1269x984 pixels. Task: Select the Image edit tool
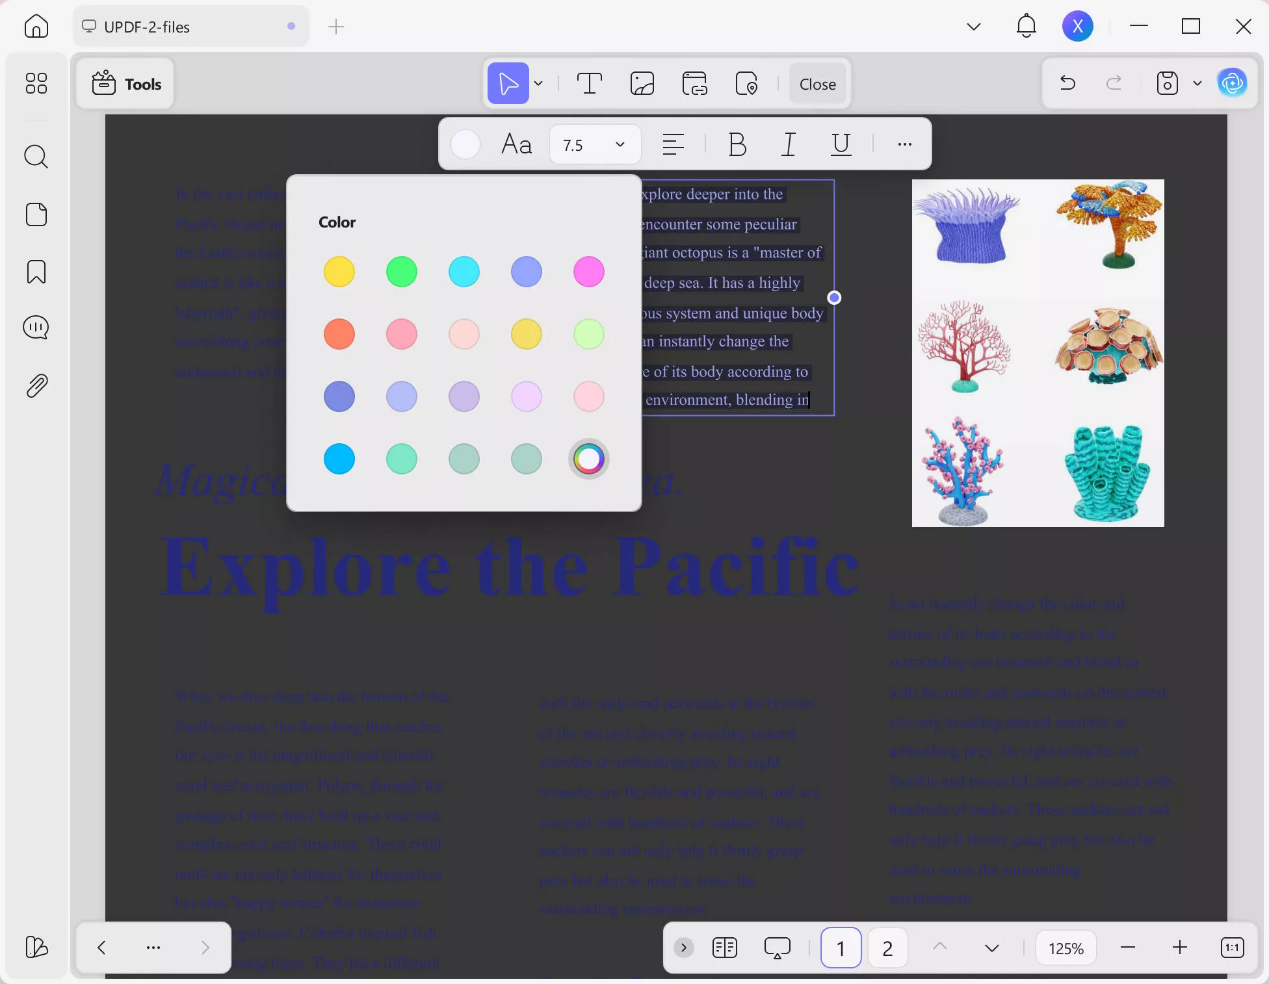click(x=642, y=84)
